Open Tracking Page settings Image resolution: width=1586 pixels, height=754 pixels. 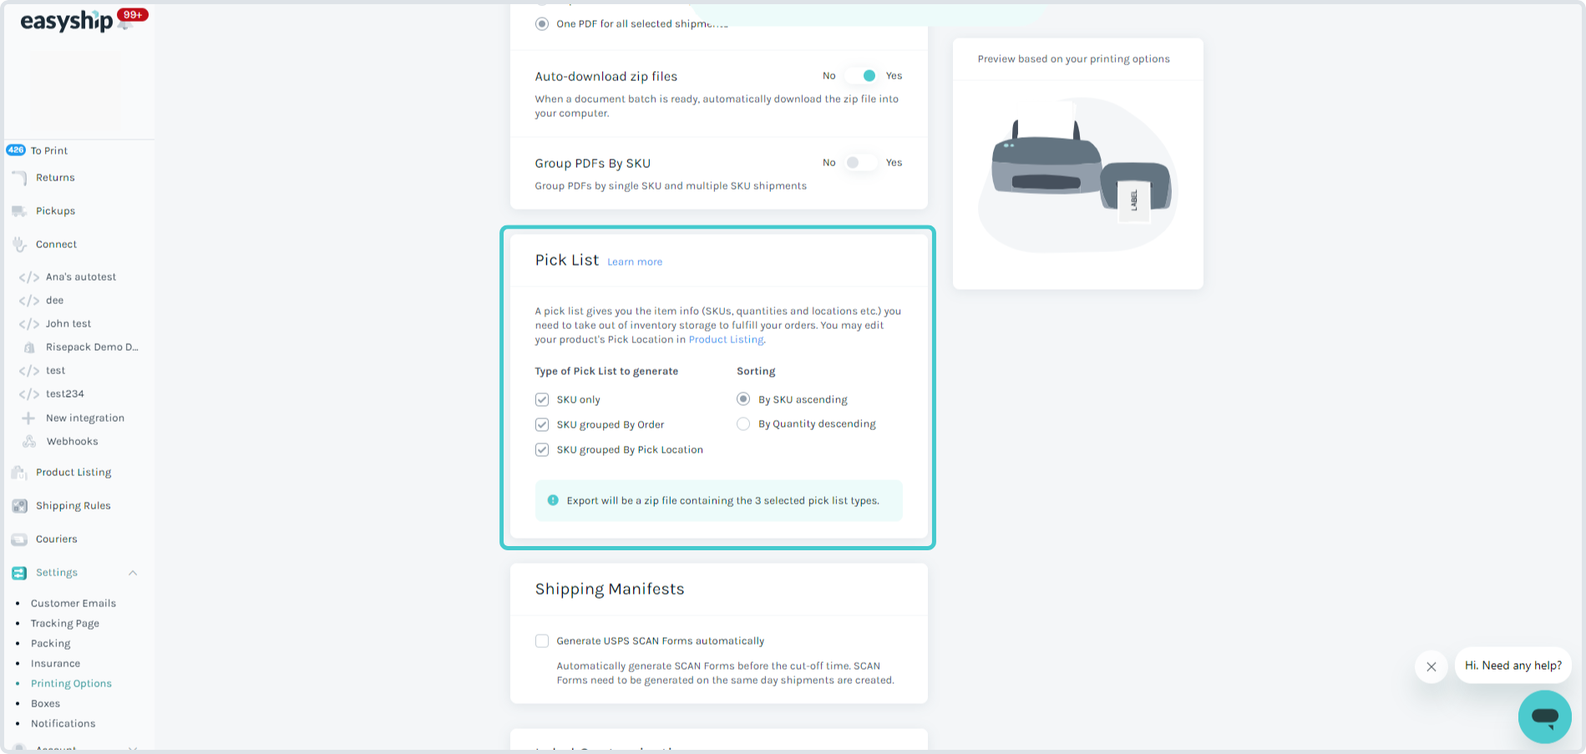click(x=65, y=624)
